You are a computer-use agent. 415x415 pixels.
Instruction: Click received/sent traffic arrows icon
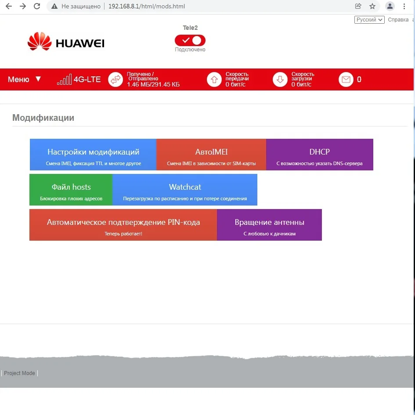click(x=115, y=79)
